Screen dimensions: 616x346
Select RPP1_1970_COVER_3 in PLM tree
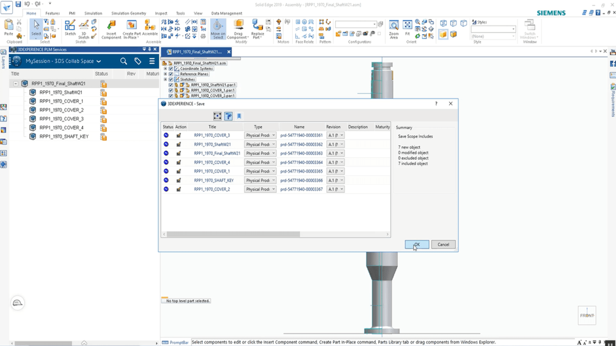click(61, 119)
